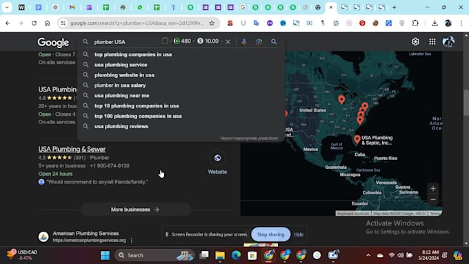The width and height of the screenshot is (469, 264).
Task: Bookmark this page with the star
Action: tap(212, 23)
